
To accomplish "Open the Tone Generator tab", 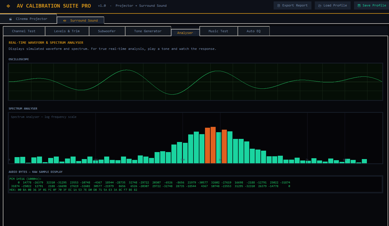I will (148, 31).
